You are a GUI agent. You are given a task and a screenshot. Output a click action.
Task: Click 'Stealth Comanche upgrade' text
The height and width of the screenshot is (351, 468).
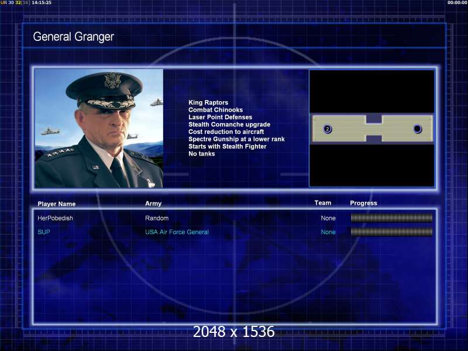[229, 125]
